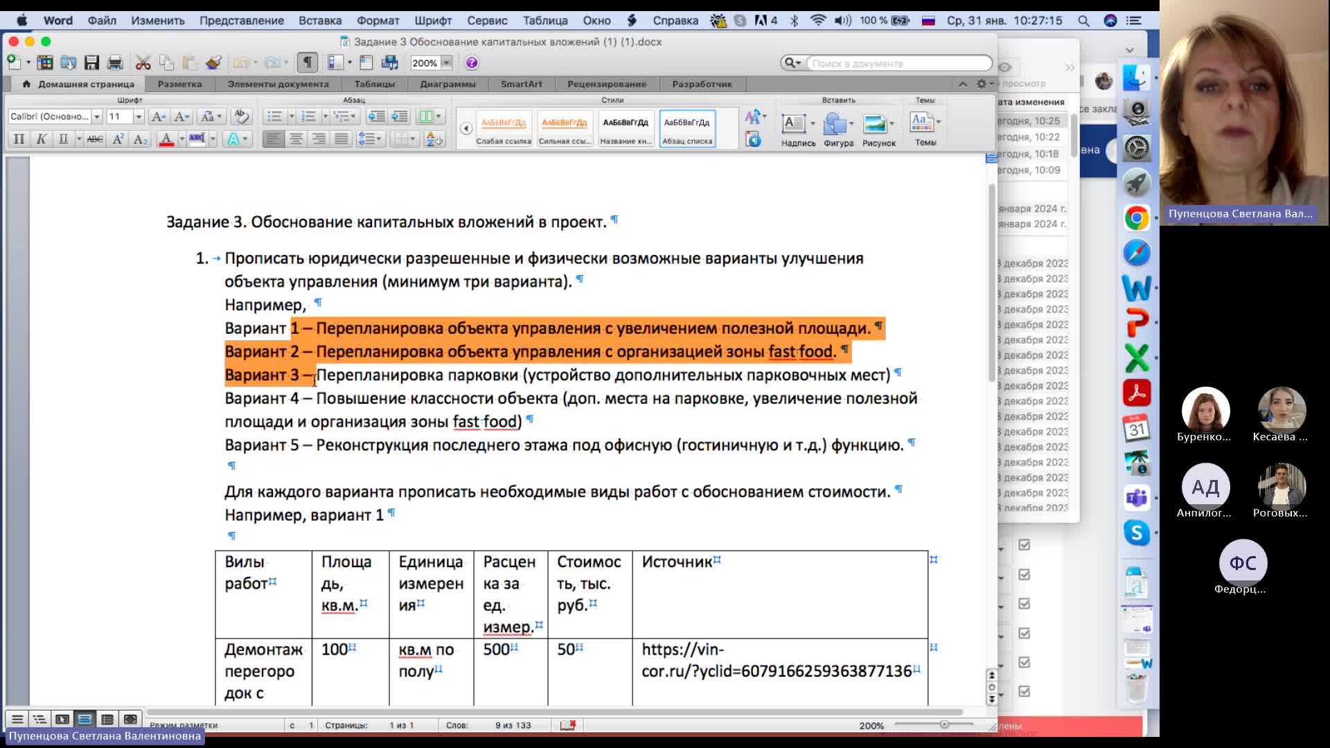
Task: Click the open file folder icon
Action: pyautogui.click(x=68, y=63)
